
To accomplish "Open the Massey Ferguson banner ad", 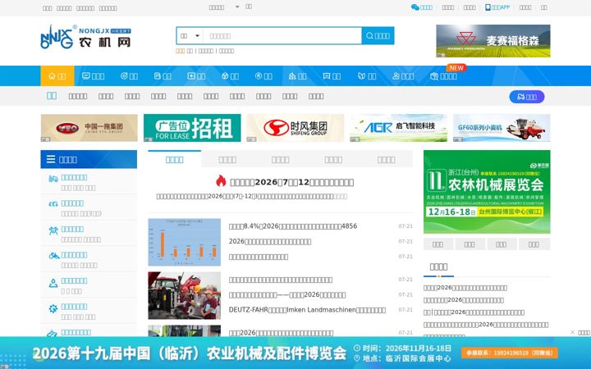I will point(493,41).
